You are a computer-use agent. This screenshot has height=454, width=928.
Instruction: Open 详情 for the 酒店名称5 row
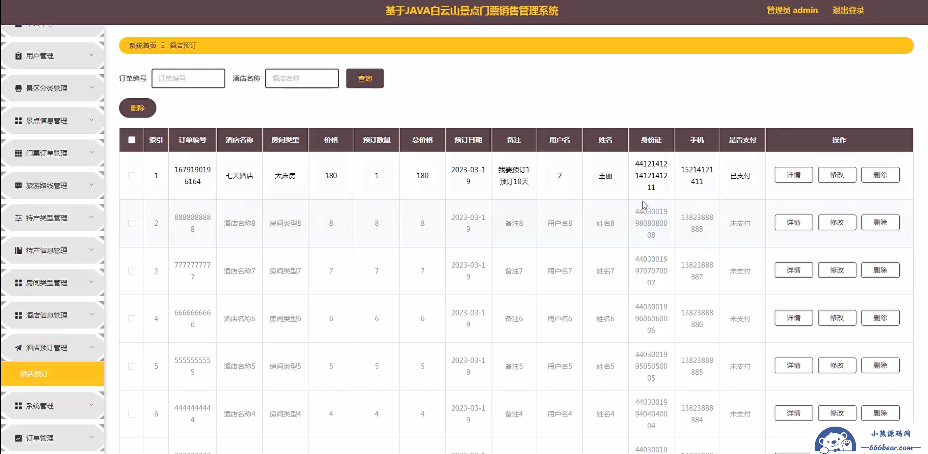(794, 366)
